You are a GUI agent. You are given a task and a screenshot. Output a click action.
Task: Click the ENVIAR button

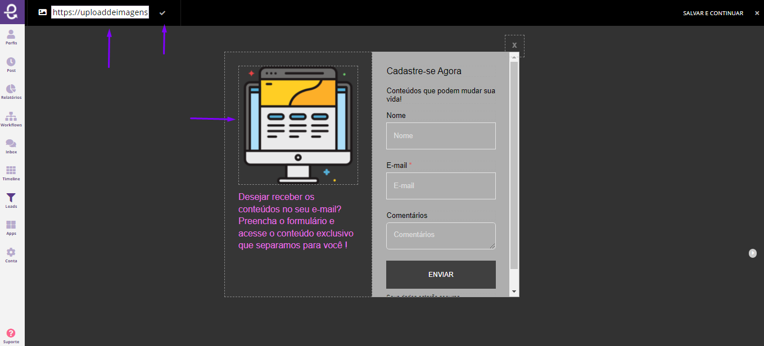tap(441, 275)
